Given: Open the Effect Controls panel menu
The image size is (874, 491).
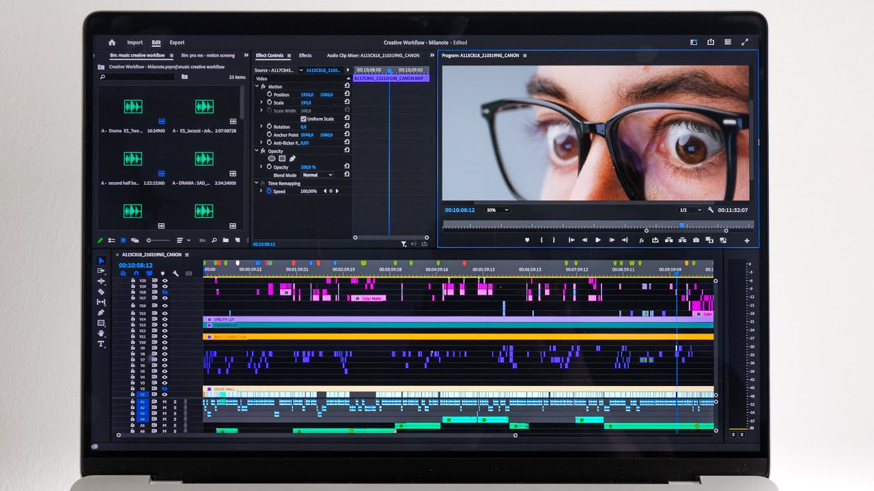Looking at the screenshot, I should click(289, 56).
